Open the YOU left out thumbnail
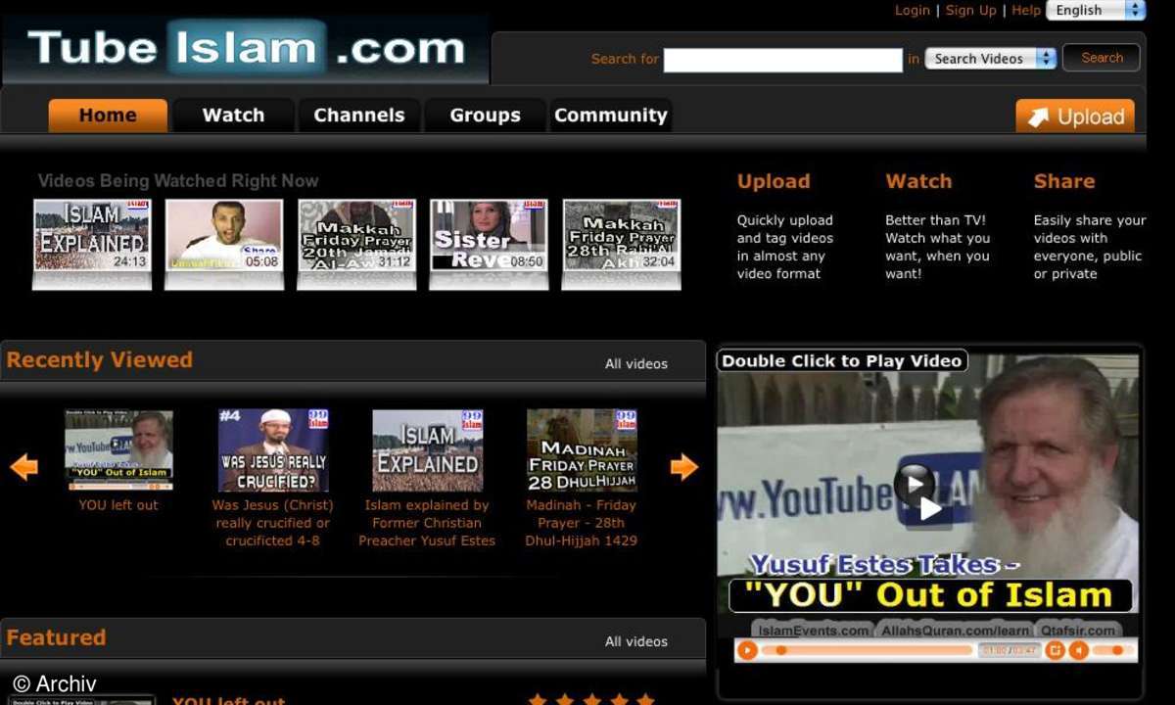 pyautogui.click(x=118, y=450)
